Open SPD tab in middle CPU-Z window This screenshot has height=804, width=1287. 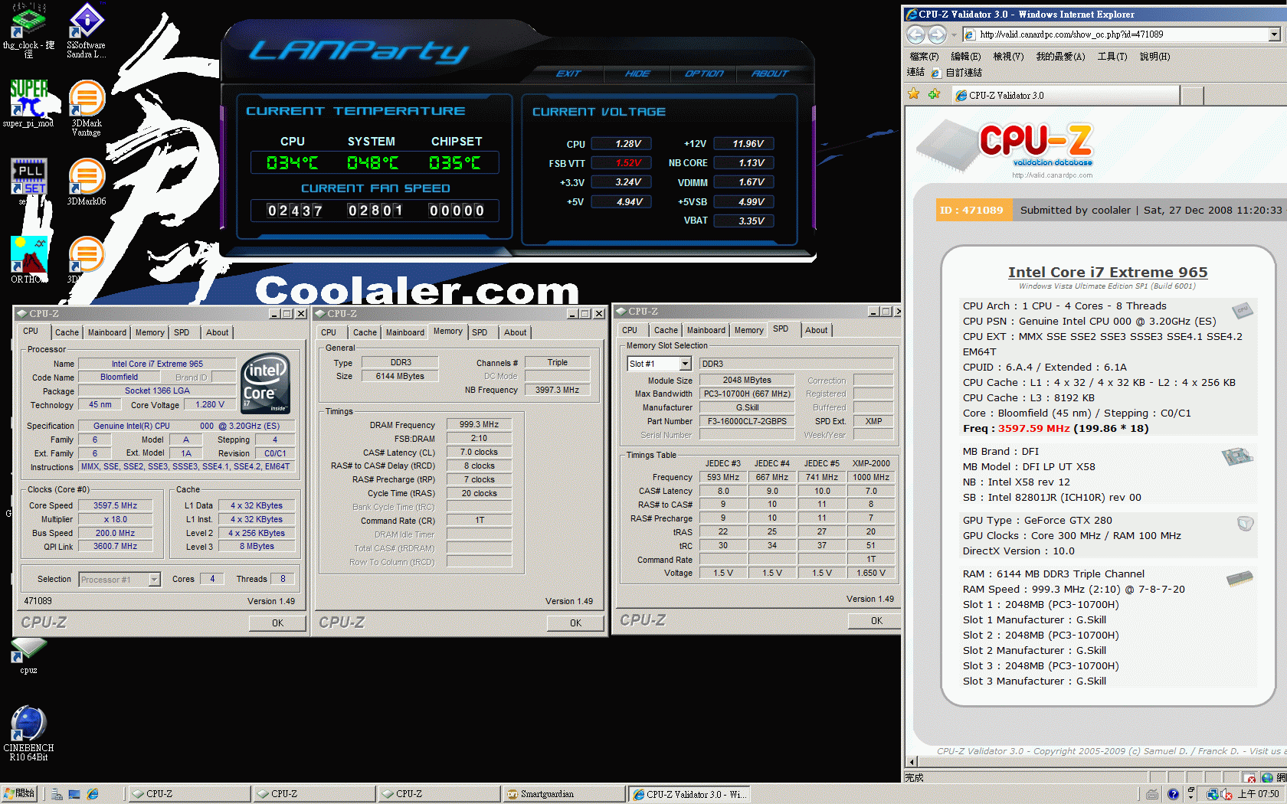[x=480, y=332]
